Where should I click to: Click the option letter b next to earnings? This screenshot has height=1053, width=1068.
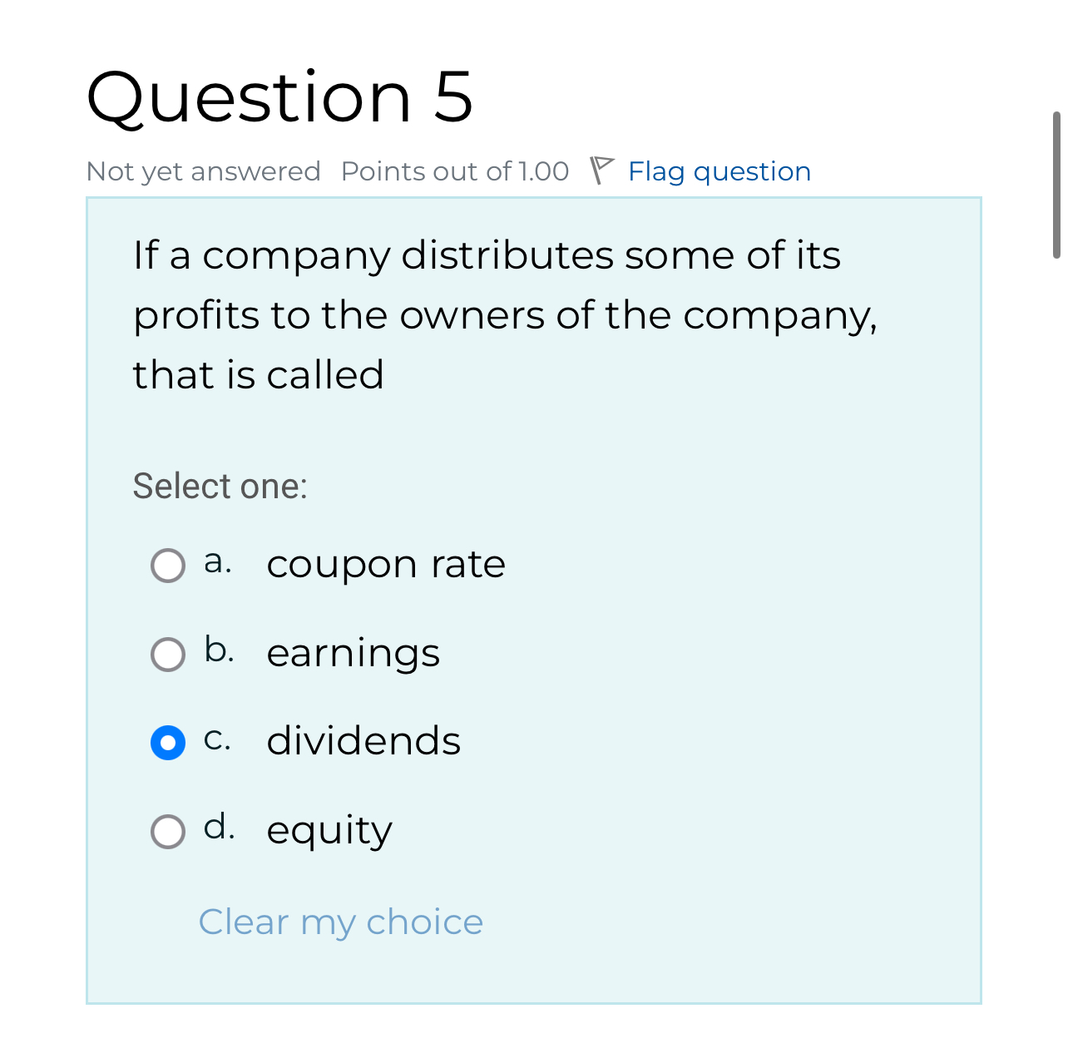pyautogui.click(x=218, y=650)
